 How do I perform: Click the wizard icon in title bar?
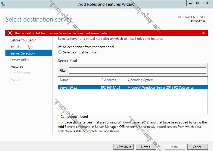pos(3,3)
